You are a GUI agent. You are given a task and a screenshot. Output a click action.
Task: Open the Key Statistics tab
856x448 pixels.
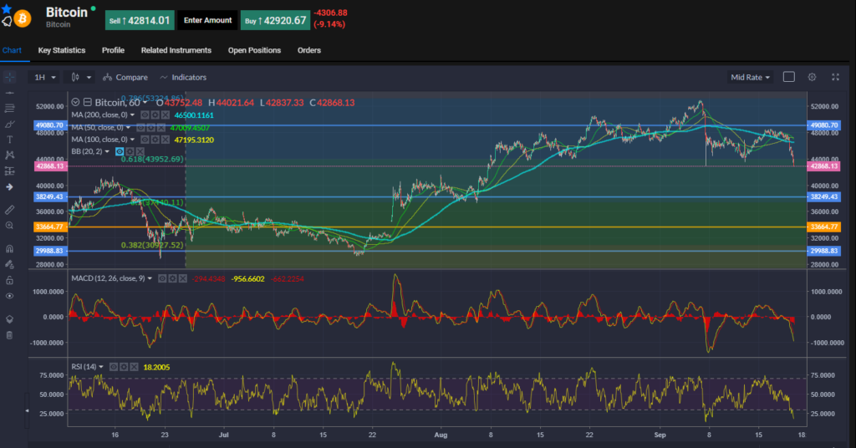point(62,50)
